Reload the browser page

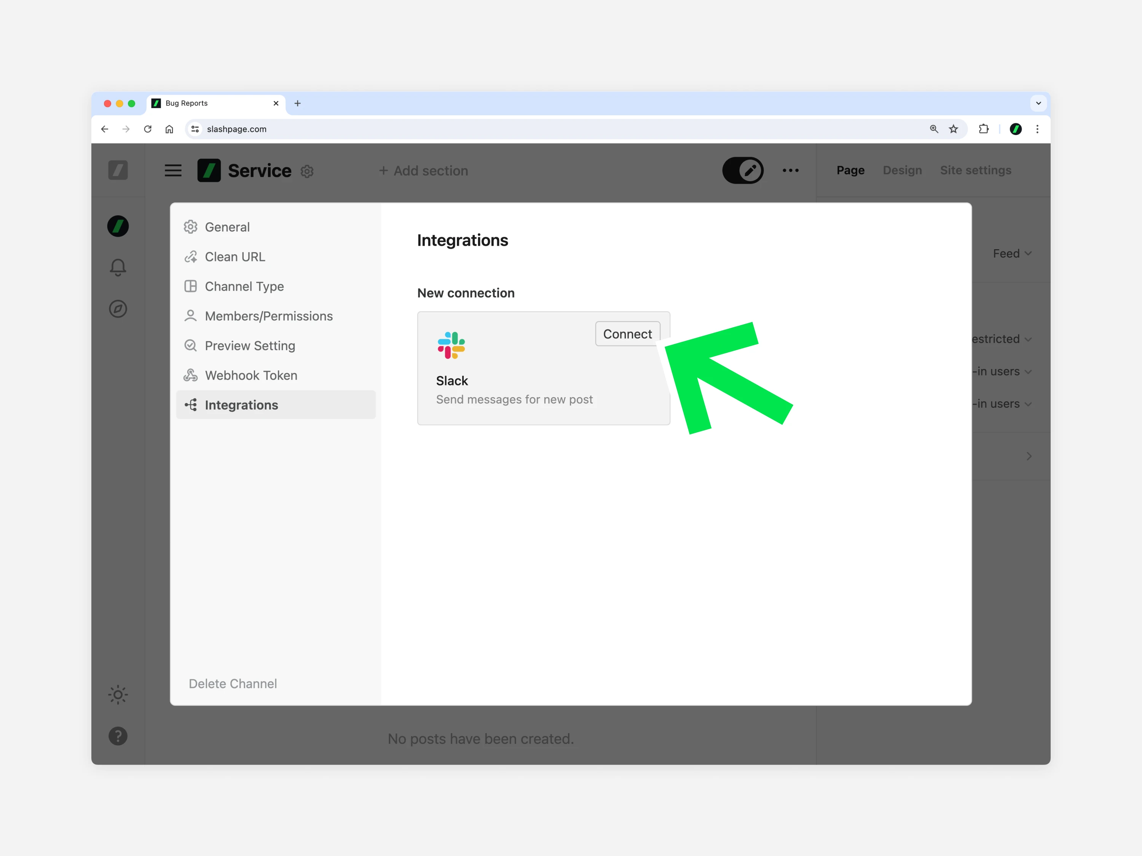click(148, 129)
